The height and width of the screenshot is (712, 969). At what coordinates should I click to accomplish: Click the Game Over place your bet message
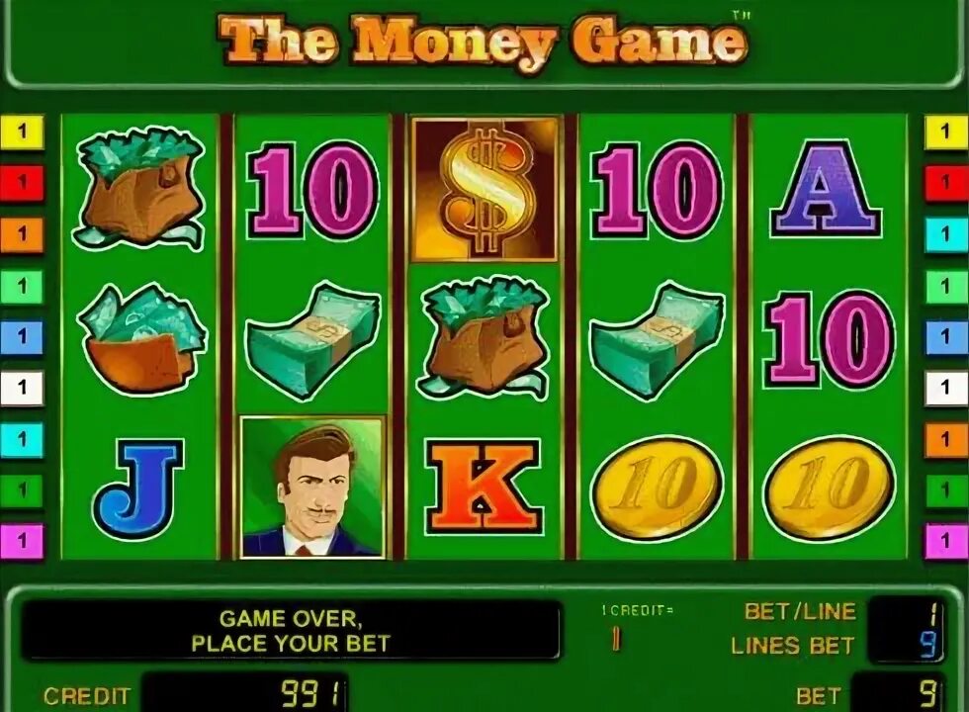[x=291, y=631]
